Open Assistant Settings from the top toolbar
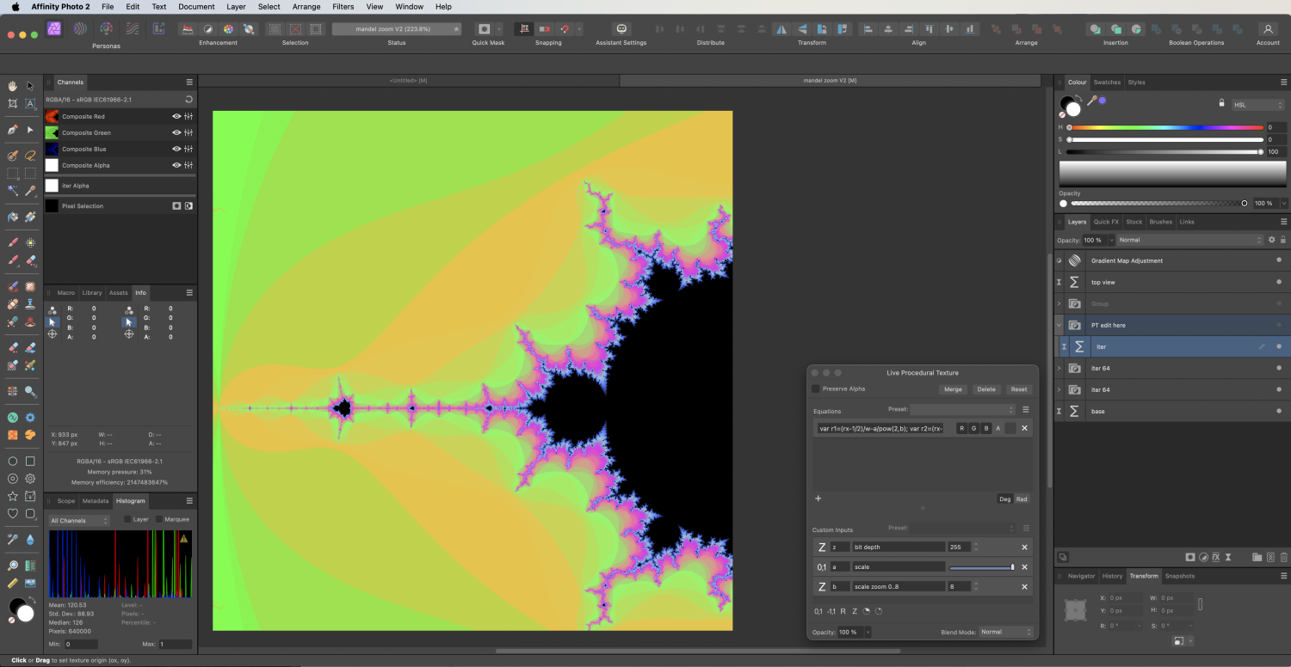This screenshot has height=667, width=1291. pos(620,28)
